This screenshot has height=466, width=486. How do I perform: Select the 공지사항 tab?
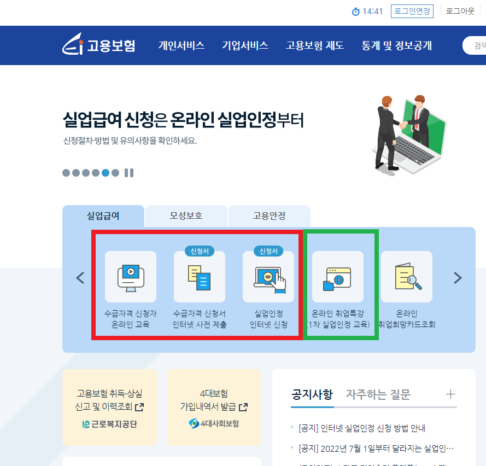(x=312, y=394)
